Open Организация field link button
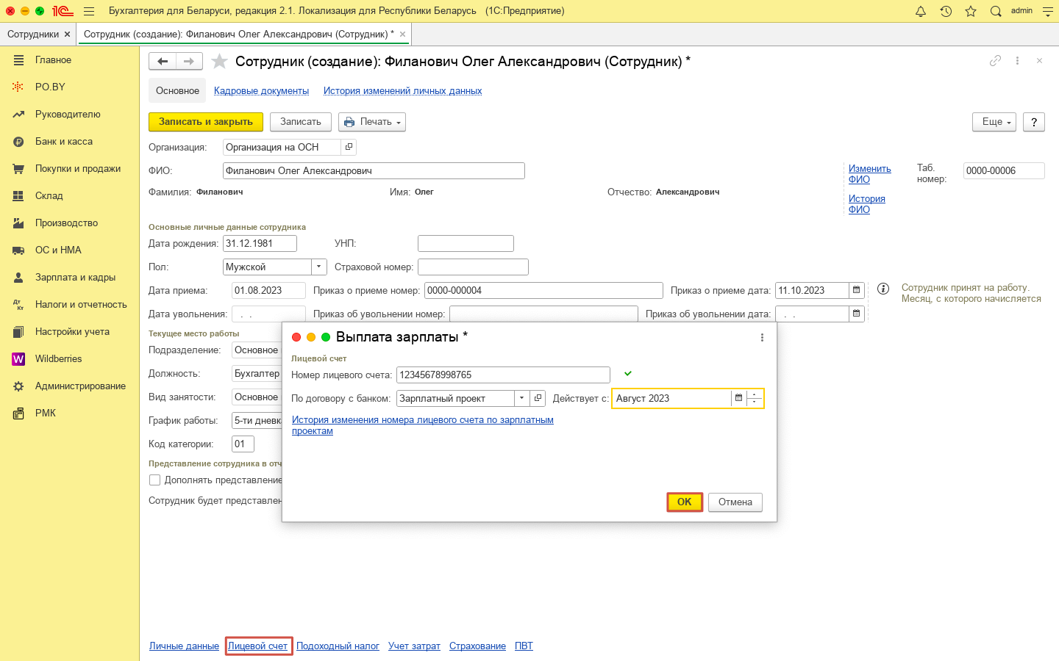 [x=349, y=147]
